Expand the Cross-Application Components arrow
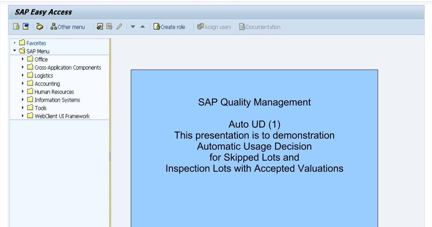Viewport: 432px width, 227px height. coord(22,67)
